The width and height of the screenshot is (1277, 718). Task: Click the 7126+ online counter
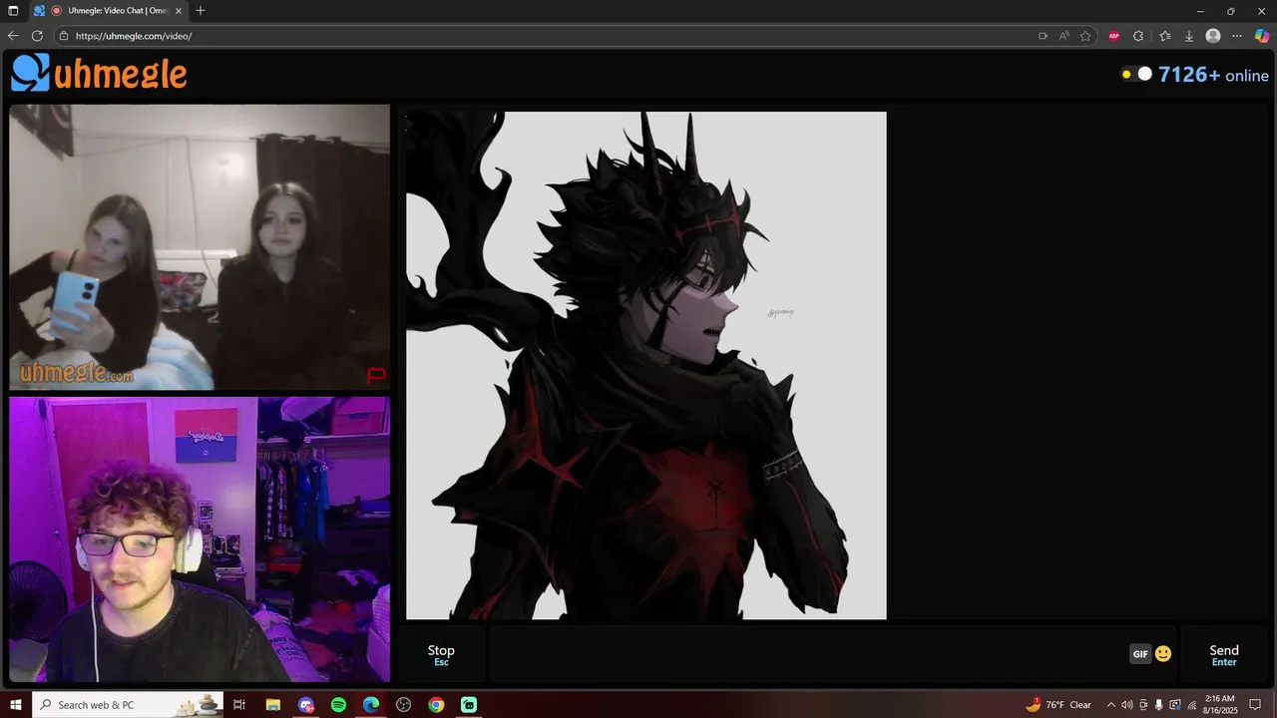(1213, 75)
